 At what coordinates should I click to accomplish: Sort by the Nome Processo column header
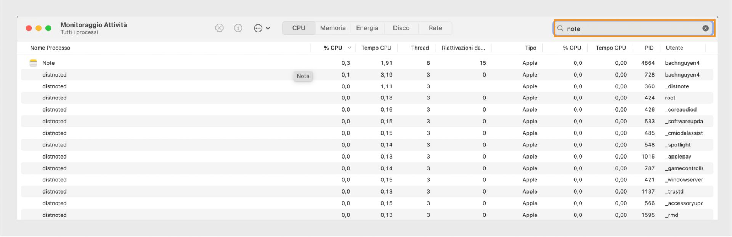click(x=50, y=48)
